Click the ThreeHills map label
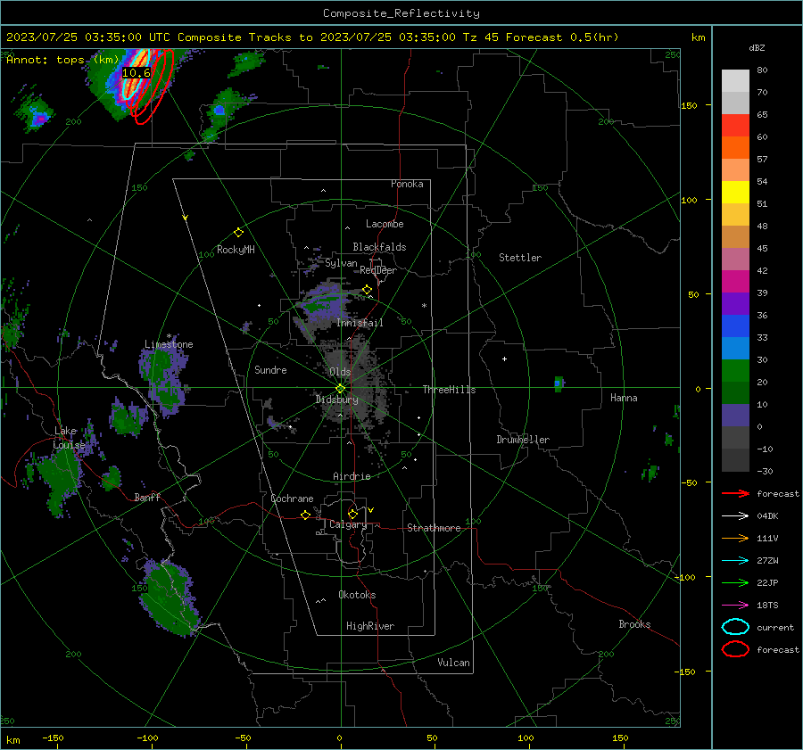The height and width of the screenshot is (750, 803). coord(449,390)
